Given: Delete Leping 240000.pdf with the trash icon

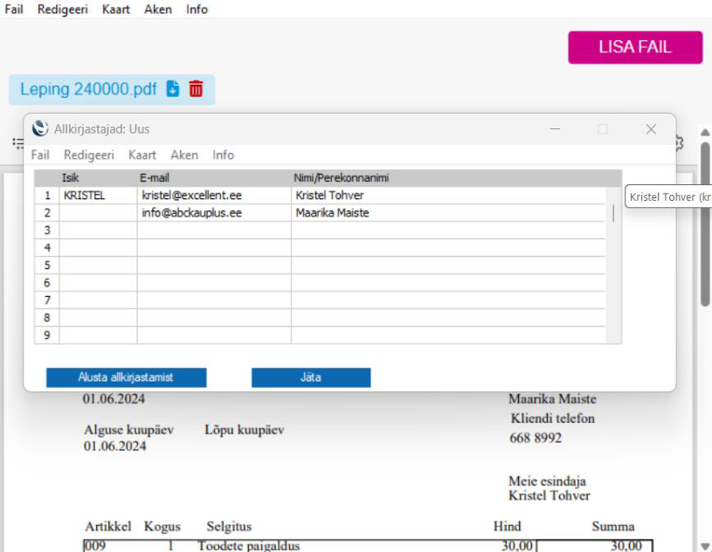Looking at the screenshot, I should point(196,88).
